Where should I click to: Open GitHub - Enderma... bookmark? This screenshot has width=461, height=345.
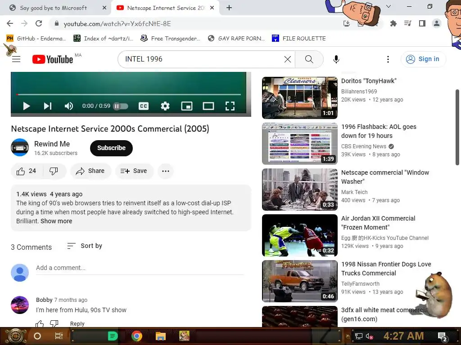[36, 39]
